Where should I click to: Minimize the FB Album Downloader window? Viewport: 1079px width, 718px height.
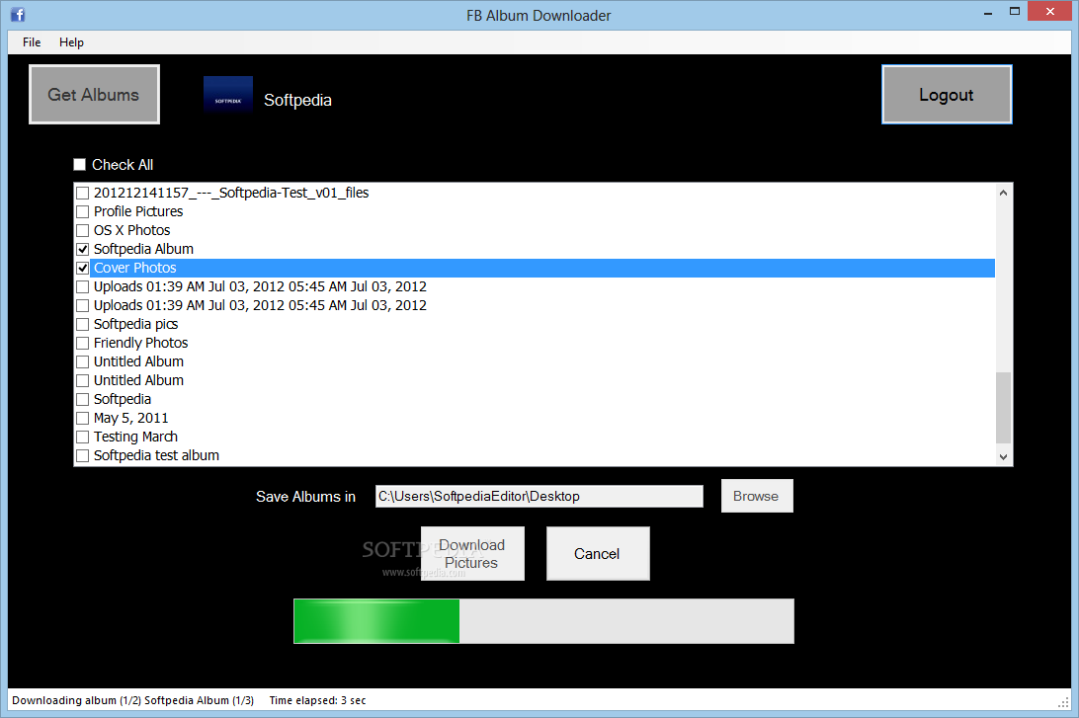(988, 12)
